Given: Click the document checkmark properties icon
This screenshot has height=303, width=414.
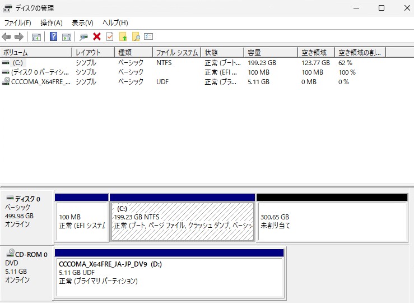Looking at the screenshot, I should (110, 36).
